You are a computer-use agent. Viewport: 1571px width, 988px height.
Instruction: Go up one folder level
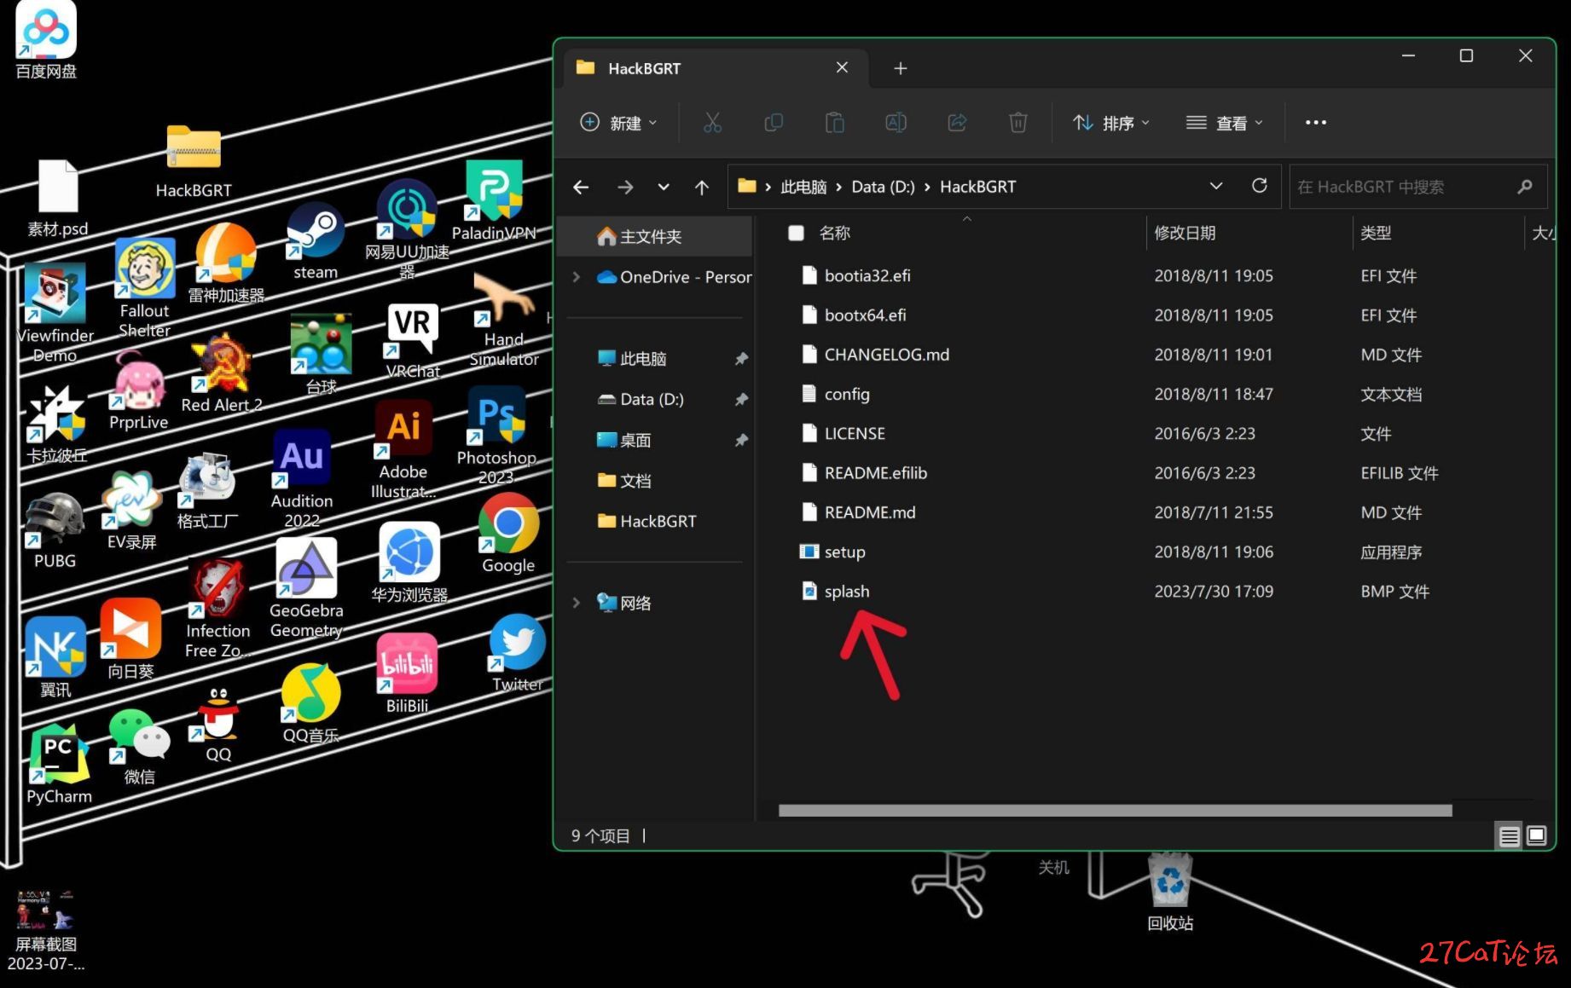tap(702, 187)
